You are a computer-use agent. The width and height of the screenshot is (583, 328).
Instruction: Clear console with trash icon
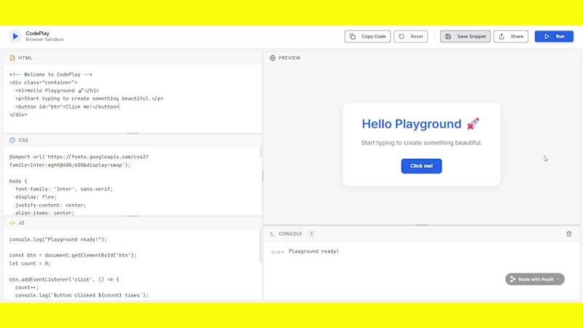[569, 234]
